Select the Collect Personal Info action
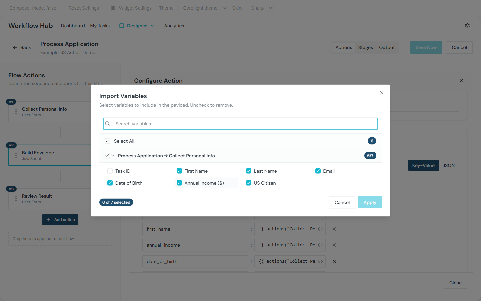 [x=50, y=112]
